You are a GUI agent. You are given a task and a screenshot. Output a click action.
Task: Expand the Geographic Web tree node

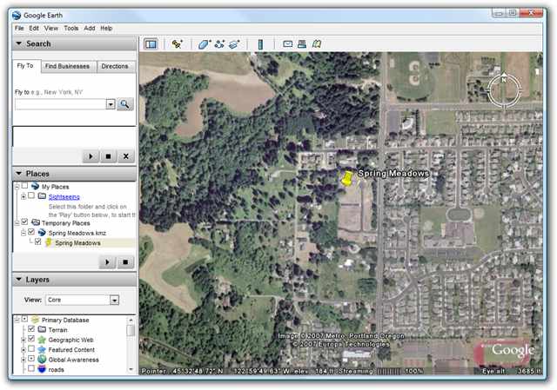coord(23,340)
